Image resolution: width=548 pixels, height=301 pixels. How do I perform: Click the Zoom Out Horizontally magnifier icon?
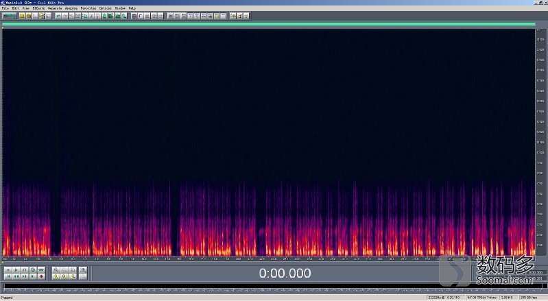64,269
